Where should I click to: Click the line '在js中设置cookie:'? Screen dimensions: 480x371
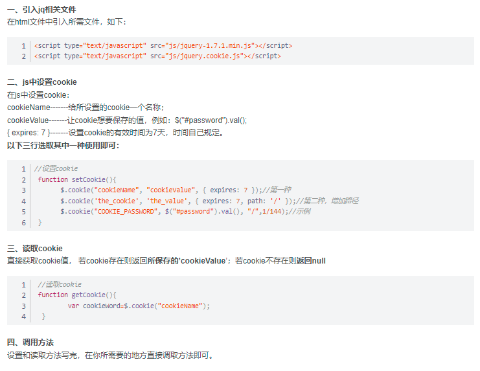pyautogui.click(x=38, y=95)
